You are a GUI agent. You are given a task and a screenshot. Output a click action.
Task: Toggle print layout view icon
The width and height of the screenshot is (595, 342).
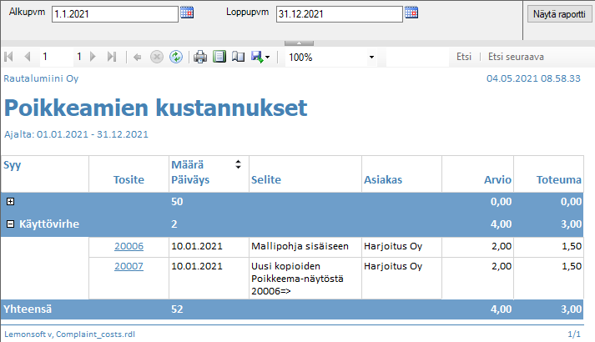click(x=219, y=57)
